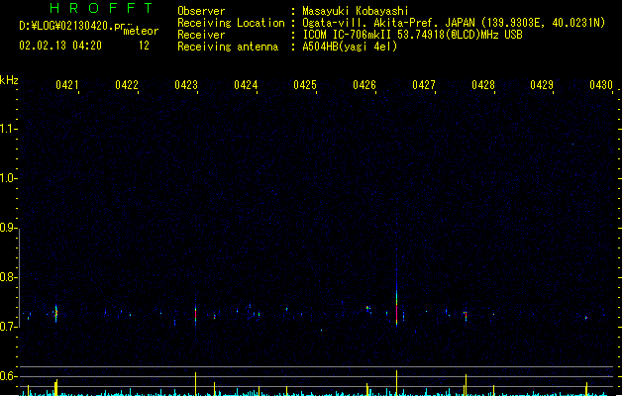Select the log file path D:¥LOG¥02130420.pr
Viewport: 623px width, 396px height.
(72, 26)
